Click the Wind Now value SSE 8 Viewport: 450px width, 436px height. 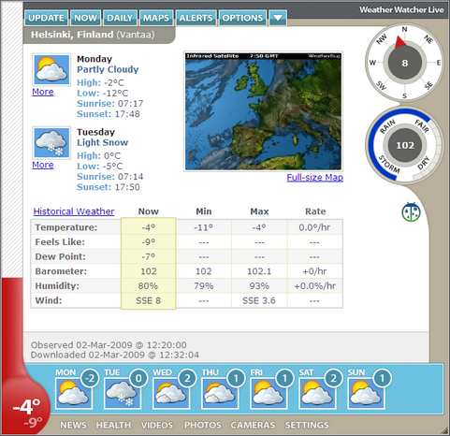tap(149, 300)
